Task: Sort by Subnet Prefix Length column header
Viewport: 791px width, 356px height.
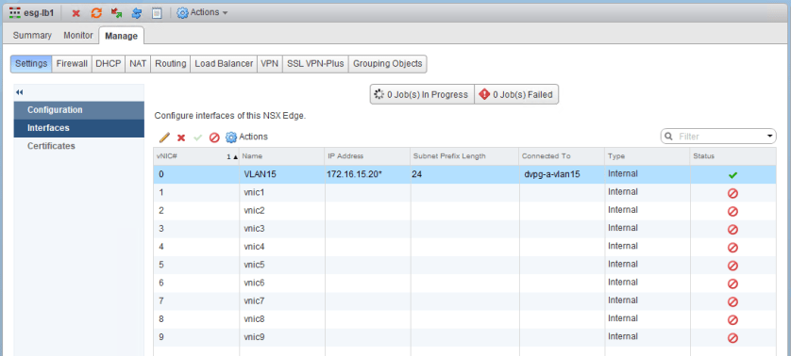Action: click(x=464, y=156)
